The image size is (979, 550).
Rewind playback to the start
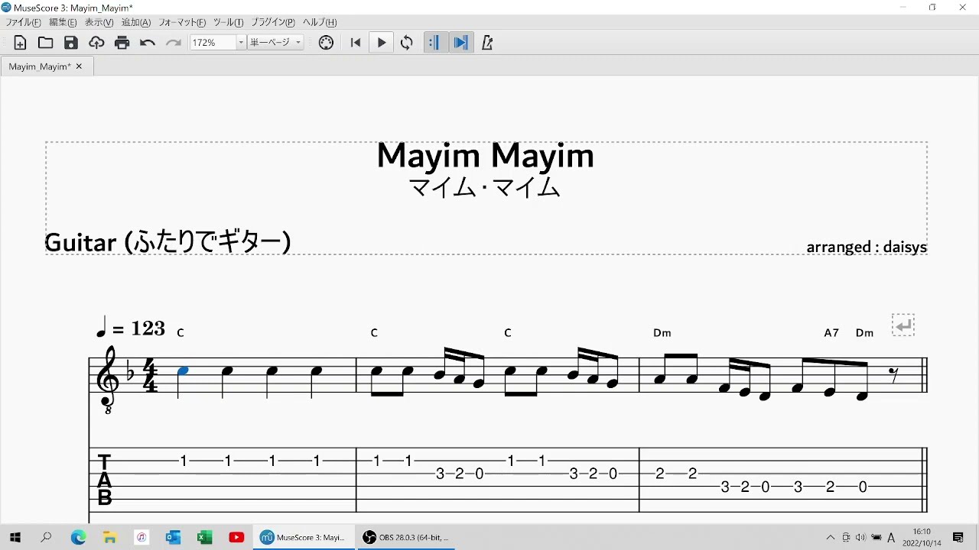point(356,43)
